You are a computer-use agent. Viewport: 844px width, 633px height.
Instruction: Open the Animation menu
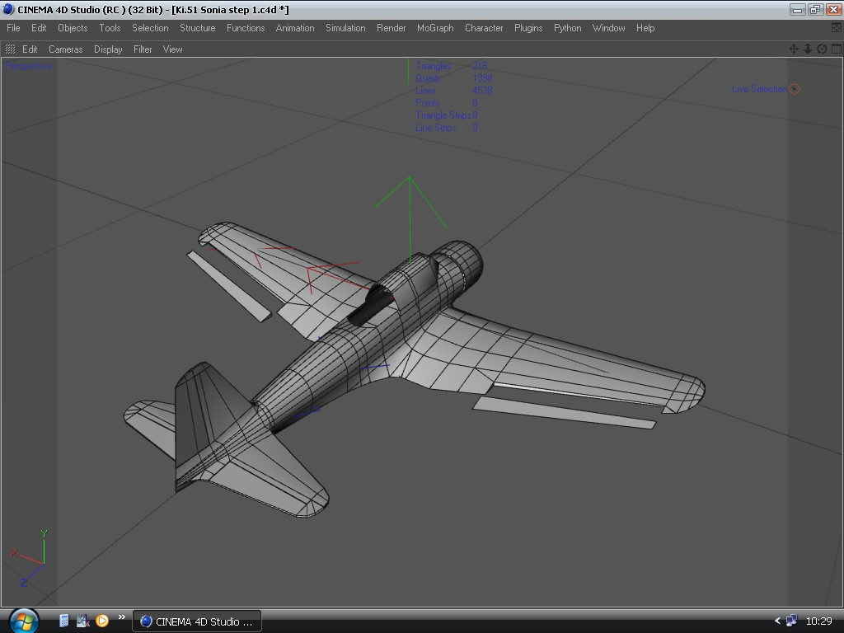click(295, 28)
